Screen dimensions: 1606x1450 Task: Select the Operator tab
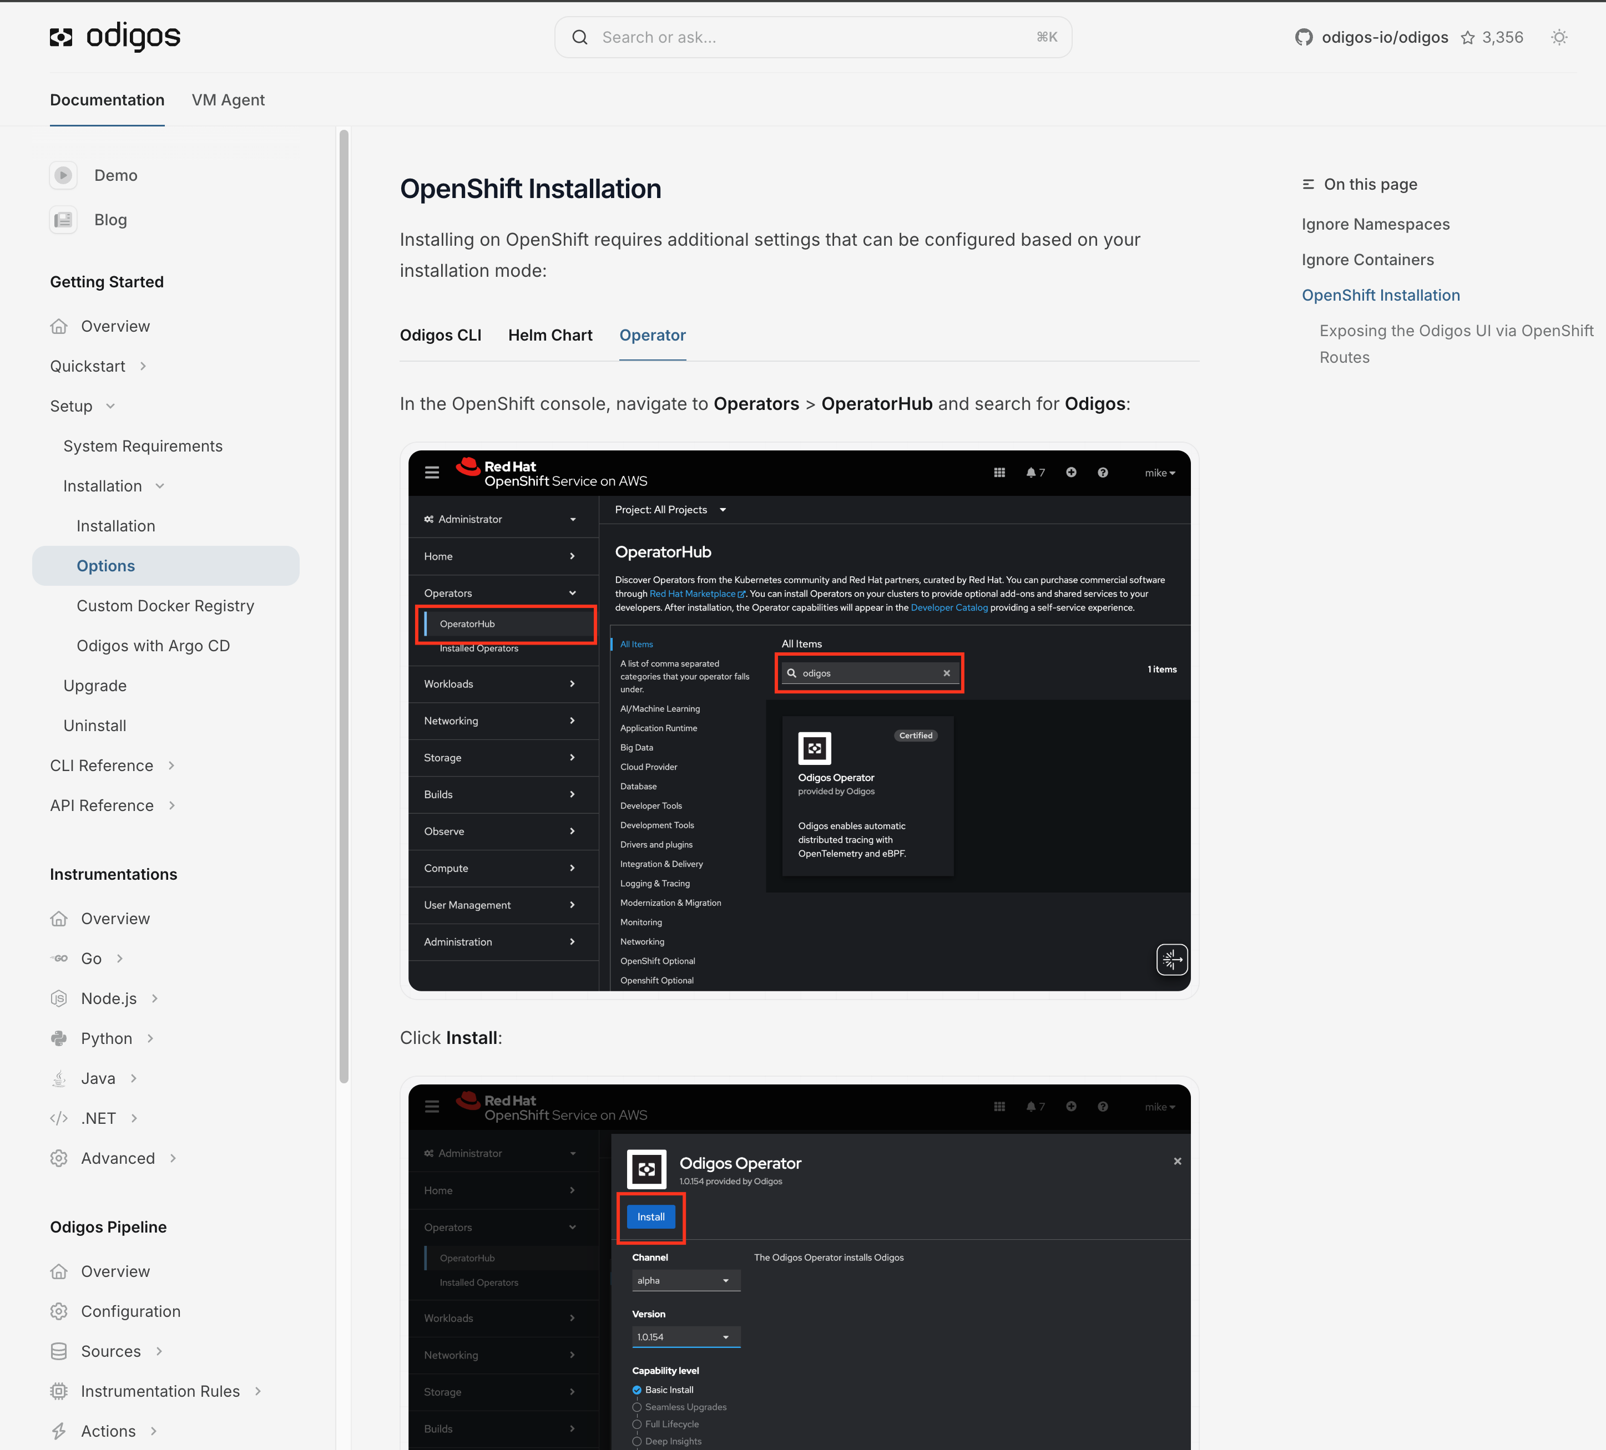653,335
